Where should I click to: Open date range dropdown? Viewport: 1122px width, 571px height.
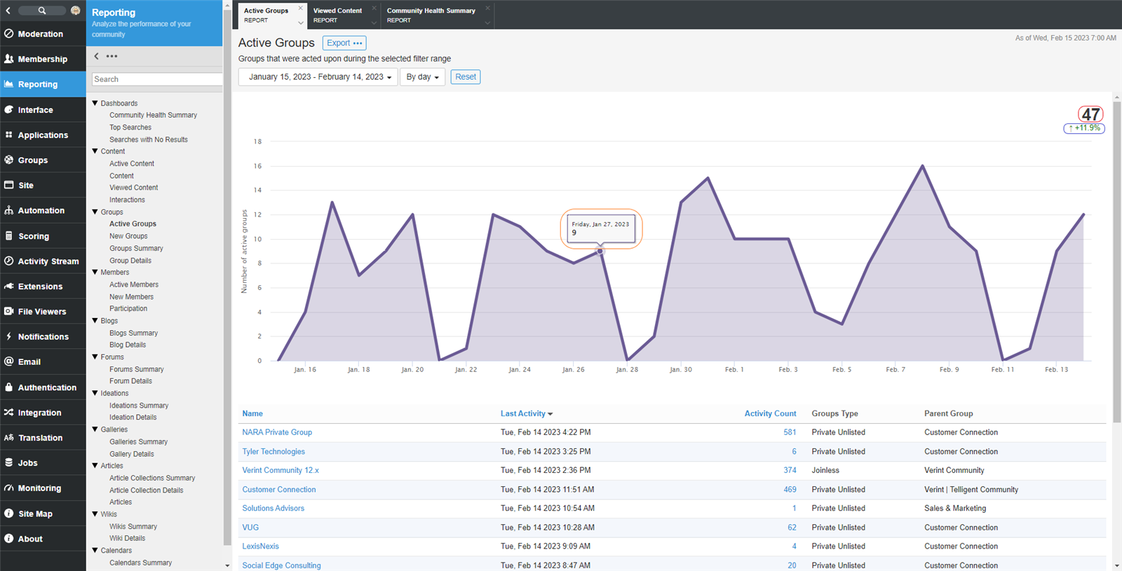click(318, 77)
